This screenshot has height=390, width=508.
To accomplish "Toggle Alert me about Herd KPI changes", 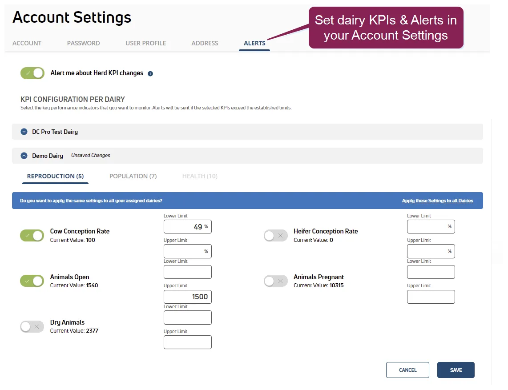I will coord(32,73).
